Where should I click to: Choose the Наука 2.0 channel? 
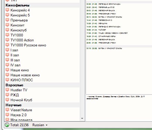click(x=18, y=115)
